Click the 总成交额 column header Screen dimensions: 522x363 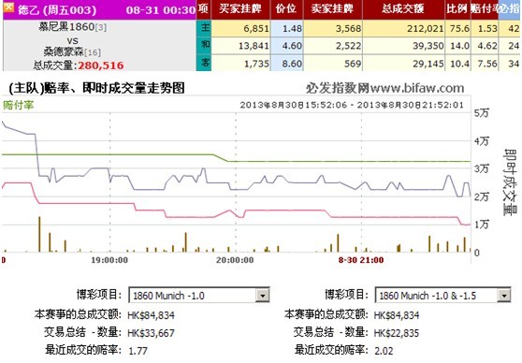click(x=403, y=9)
